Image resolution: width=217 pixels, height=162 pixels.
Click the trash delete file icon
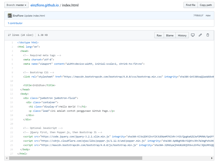point(208,35)
